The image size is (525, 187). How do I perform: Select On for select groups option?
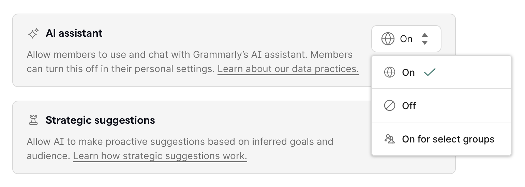[448, 139]
